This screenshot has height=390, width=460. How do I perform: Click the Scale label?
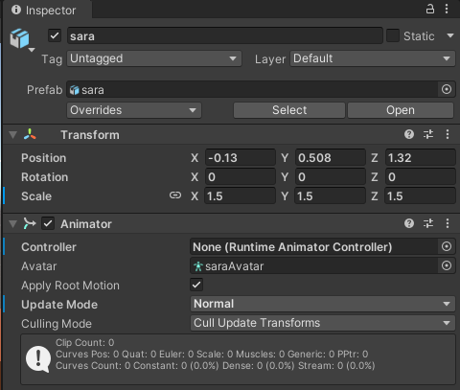pos(36,196)
